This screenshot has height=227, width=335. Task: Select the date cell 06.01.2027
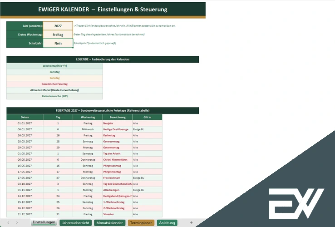coord(25,129)
